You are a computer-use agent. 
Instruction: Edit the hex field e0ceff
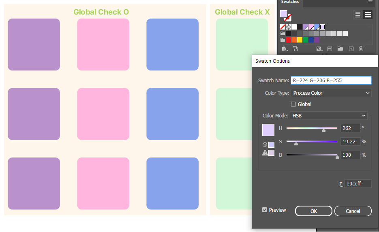(358, 184)
